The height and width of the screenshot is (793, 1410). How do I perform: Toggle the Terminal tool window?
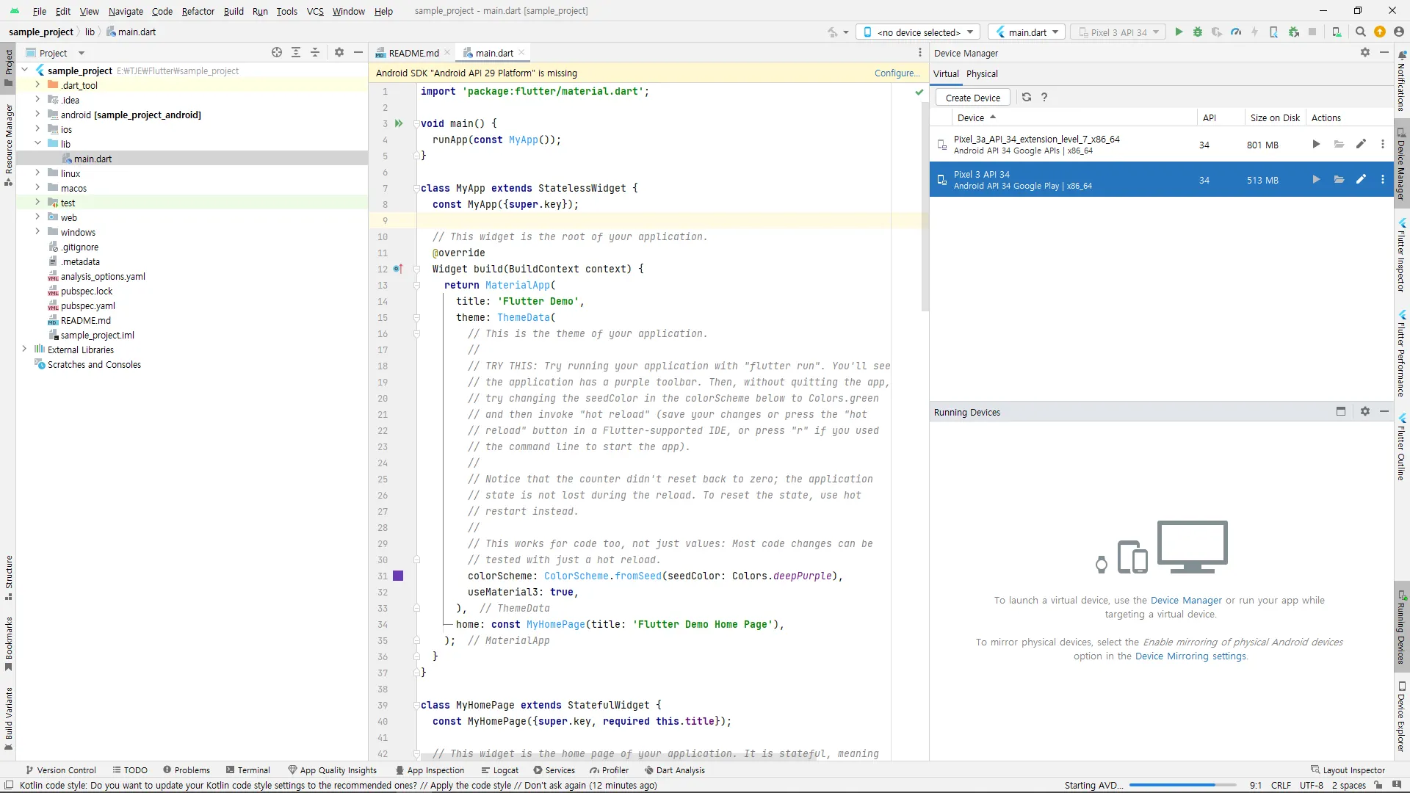click(x=248, y=770)
